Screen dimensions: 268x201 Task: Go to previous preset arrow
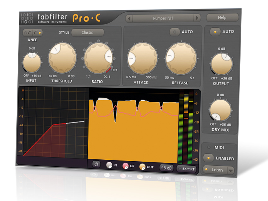(x=129, y=18)
